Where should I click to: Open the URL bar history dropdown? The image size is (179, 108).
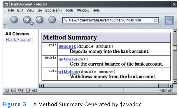point(156,20)
